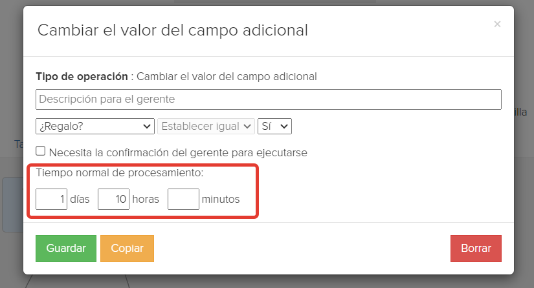This screenshot has width=534, height=288.
Task: Click the Necesita la confirmación label text
Action: (x=178, y=153)
